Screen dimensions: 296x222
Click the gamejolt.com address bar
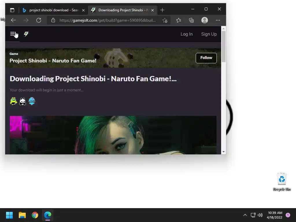pyautogui.click(x=108, y=20)
